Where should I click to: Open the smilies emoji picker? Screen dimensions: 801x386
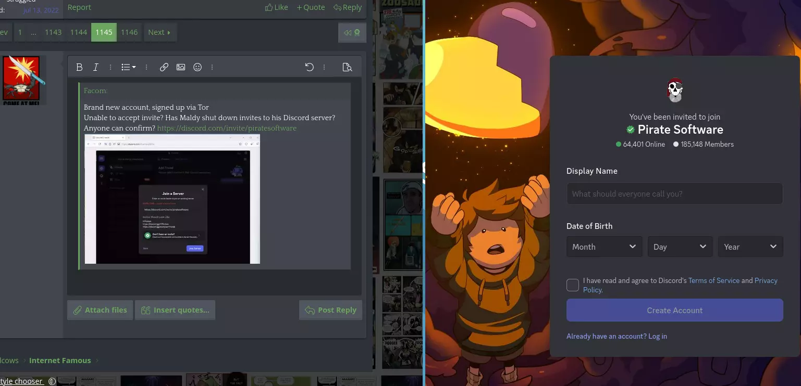pyautogui.click(x=198, y=67)
